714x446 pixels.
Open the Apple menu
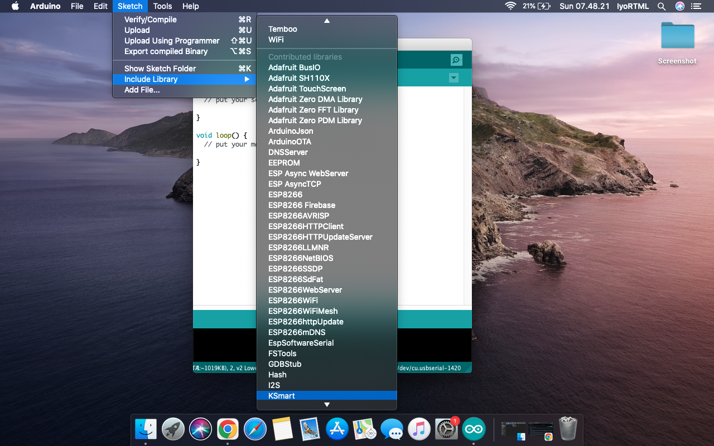click(x=15, y=6)
